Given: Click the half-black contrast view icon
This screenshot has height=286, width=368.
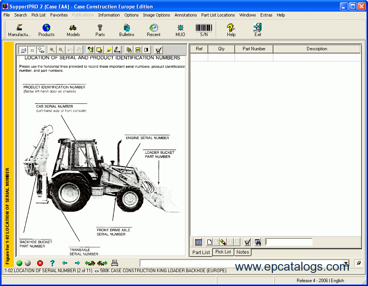Looking at the screenshot, I should coord(146,50).
